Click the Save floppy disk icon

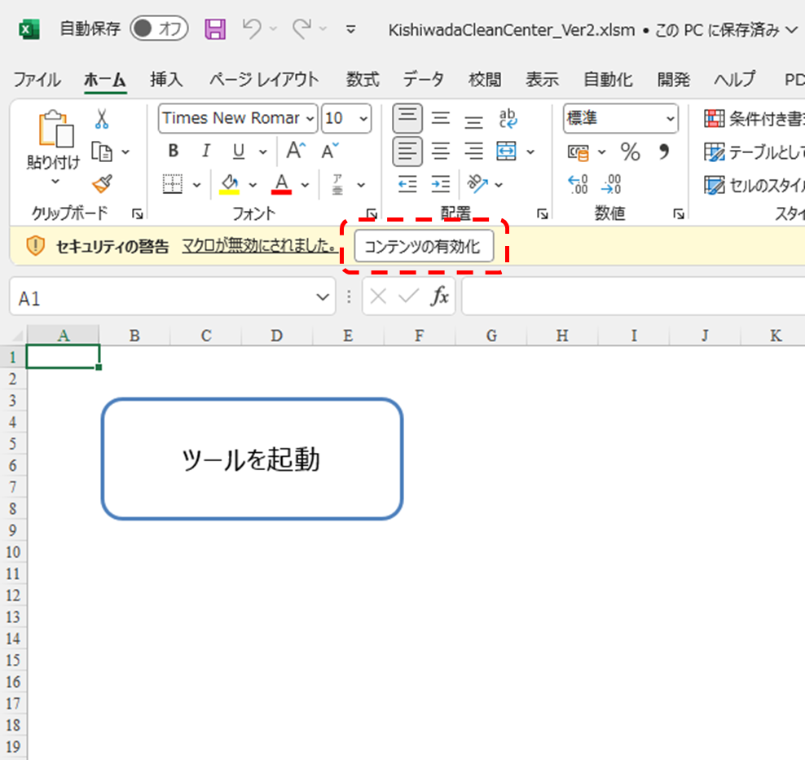point(215,30)
